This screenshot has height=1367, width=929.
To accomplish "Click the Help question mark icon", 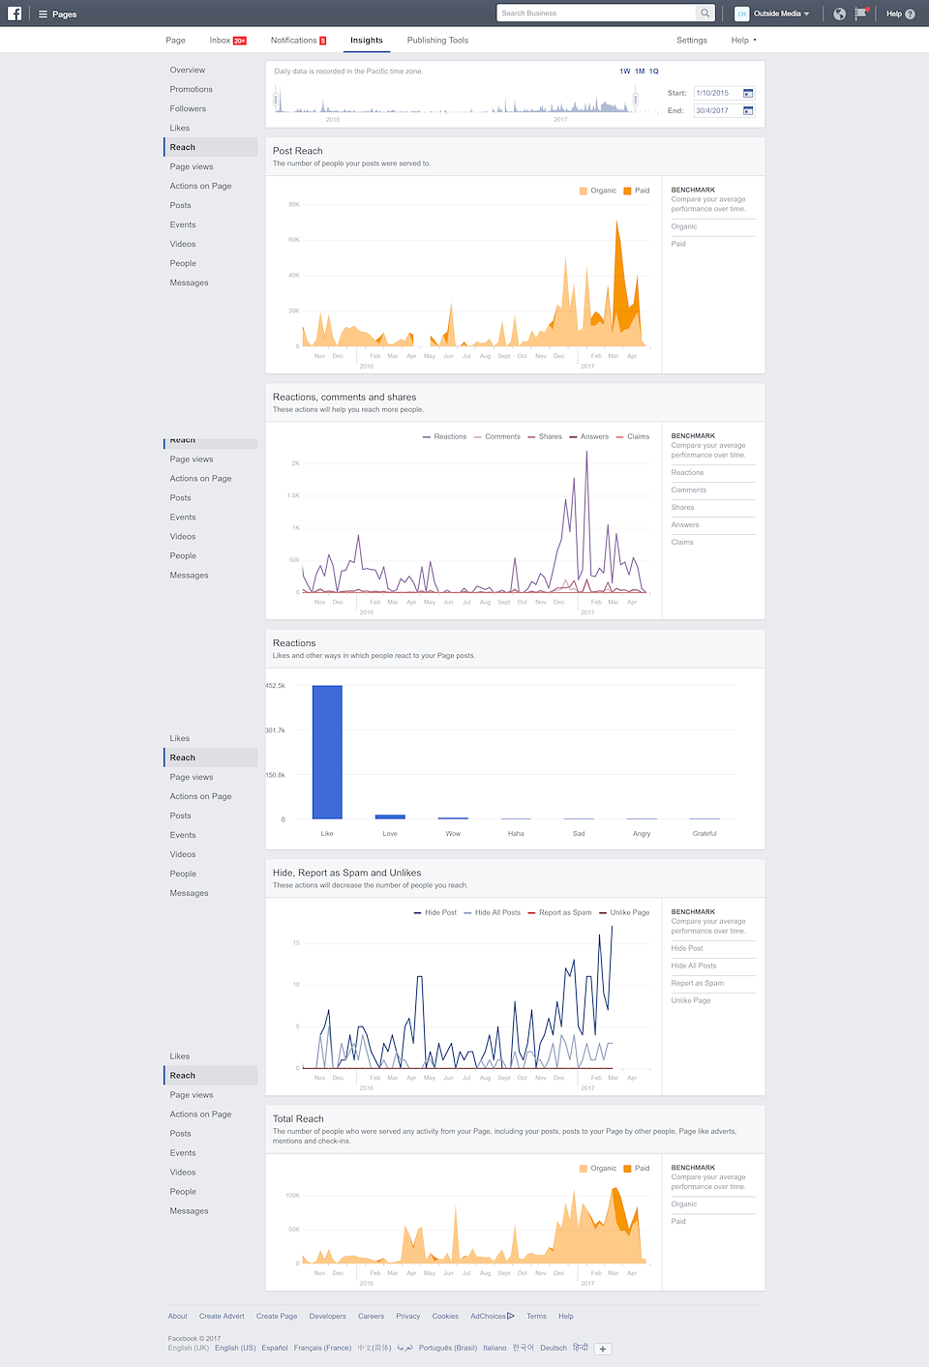I will [x=910, y=15].
